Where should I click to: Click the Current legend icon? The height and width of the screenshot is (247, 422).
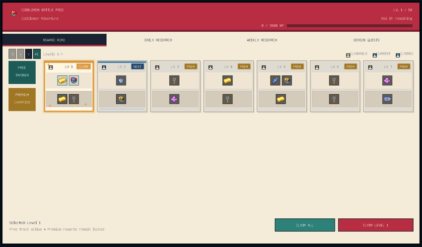coord(375,55)
